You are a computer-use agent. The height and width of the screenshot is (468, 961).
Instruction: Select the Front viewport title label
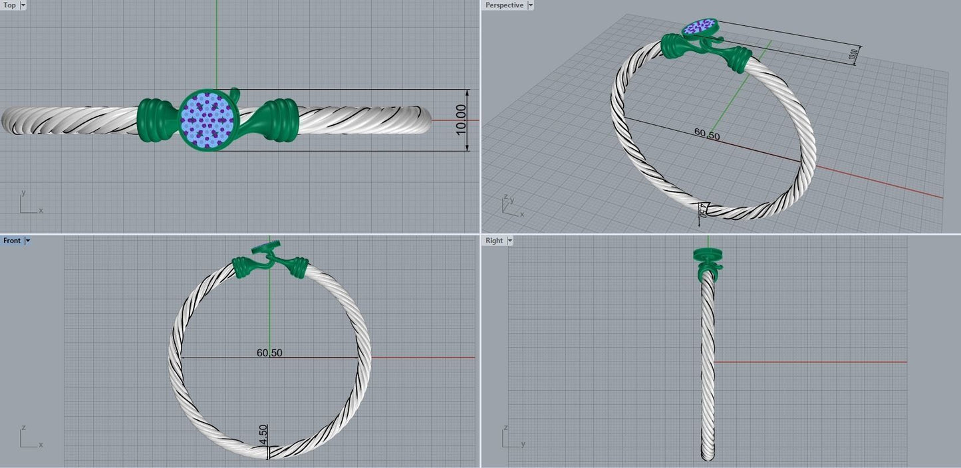point(12,241)
